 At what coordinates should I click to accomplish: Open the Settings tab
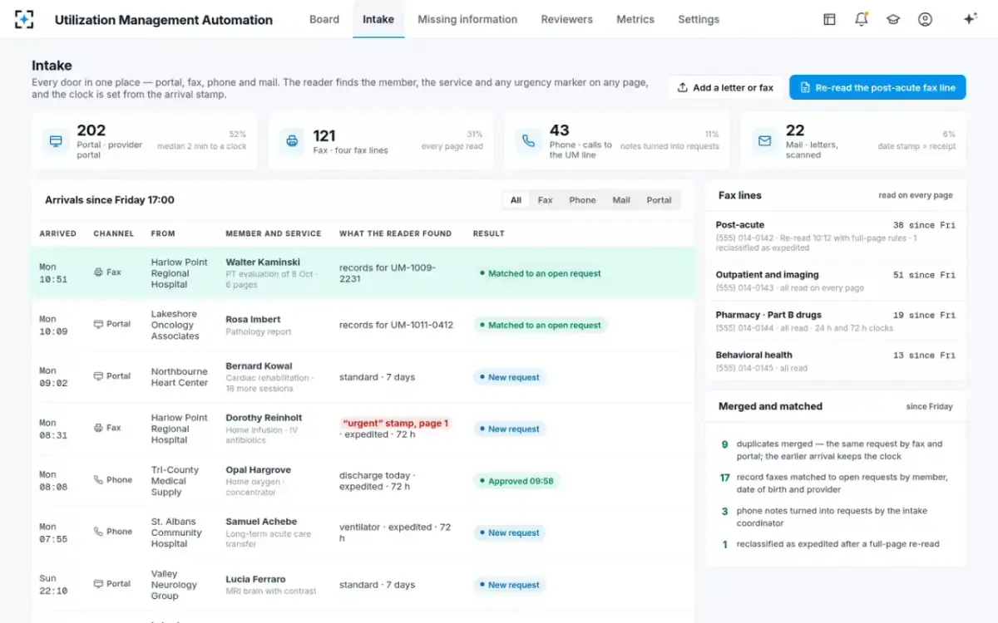[699, 19]
